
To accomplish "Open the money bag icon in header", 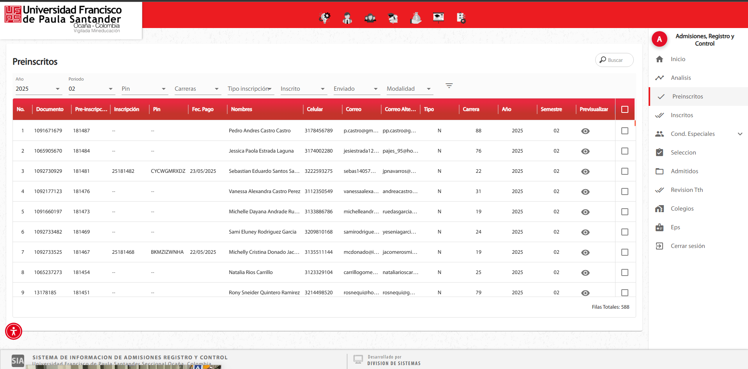I will point(416,18).
